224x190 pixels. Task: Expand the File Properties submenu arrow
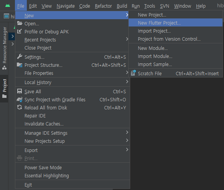[127, 73]
